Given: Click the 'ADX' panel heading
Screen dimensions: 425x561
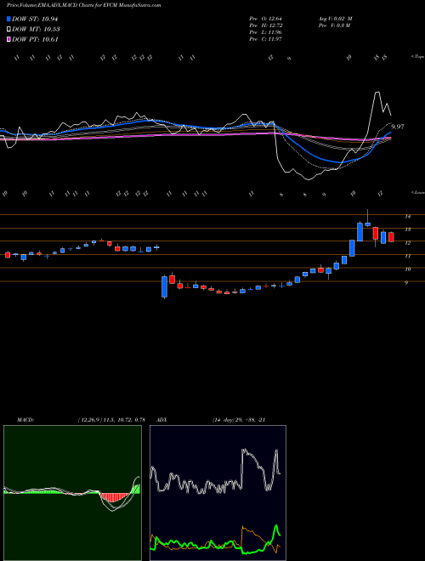Looking at the screenshot, I should (x=161, y=420).
